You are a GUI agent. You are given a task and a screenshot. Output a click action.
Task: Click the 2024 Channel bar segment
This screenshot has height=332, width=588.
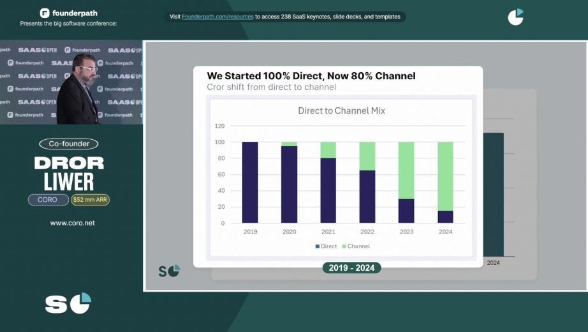445,176
